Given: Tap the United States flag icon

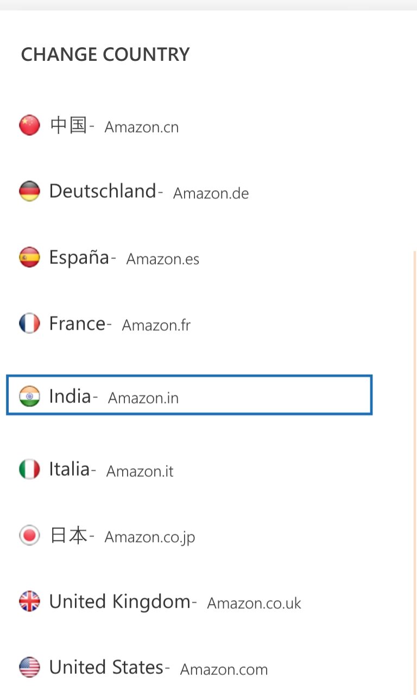Looking at the screenshot, I should (29, 667).
